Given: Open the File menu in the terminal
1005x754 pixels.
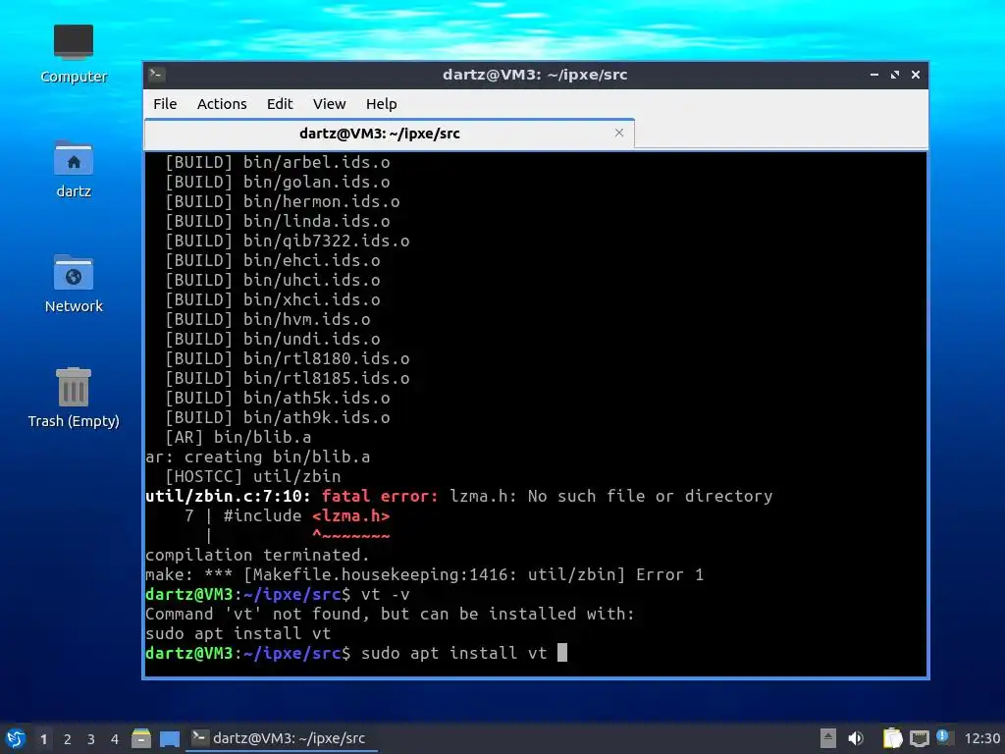Looking at the screenshot, I should point(165,104).
